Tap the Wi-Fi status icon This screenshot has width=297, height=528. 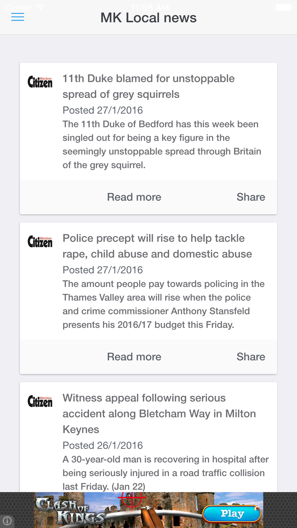point(40,7)
